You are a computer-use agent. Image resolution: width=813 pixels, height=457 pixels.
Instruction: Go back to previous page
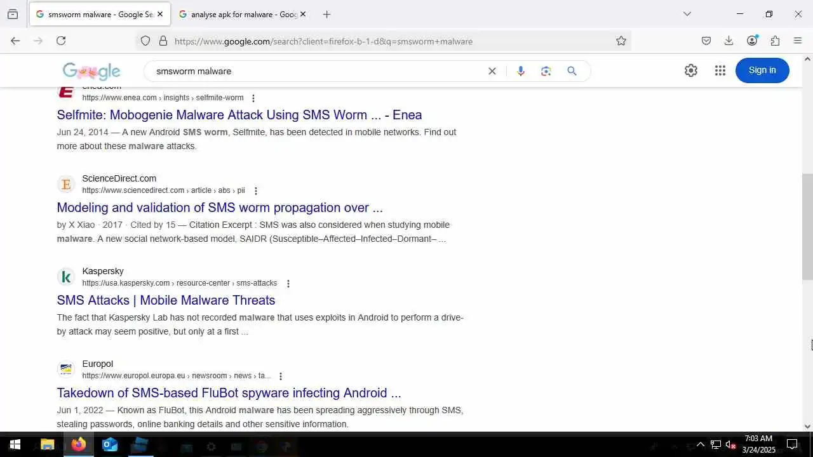point(15,41)
